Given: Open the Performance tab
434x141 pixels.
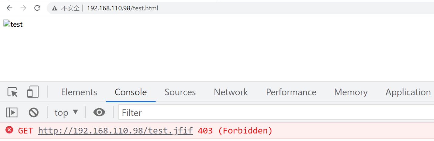Looking at the screenshot, I should tap(291, 92).
